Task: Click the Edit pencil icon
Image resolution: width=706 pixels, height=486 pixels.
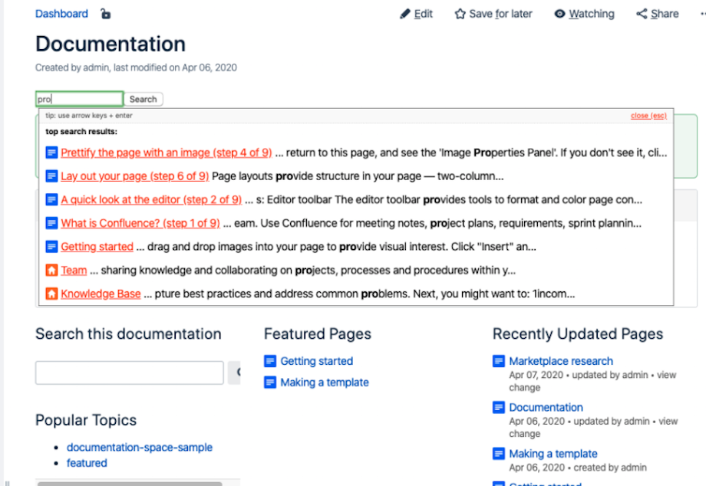Action: click(x=405, y=14)
